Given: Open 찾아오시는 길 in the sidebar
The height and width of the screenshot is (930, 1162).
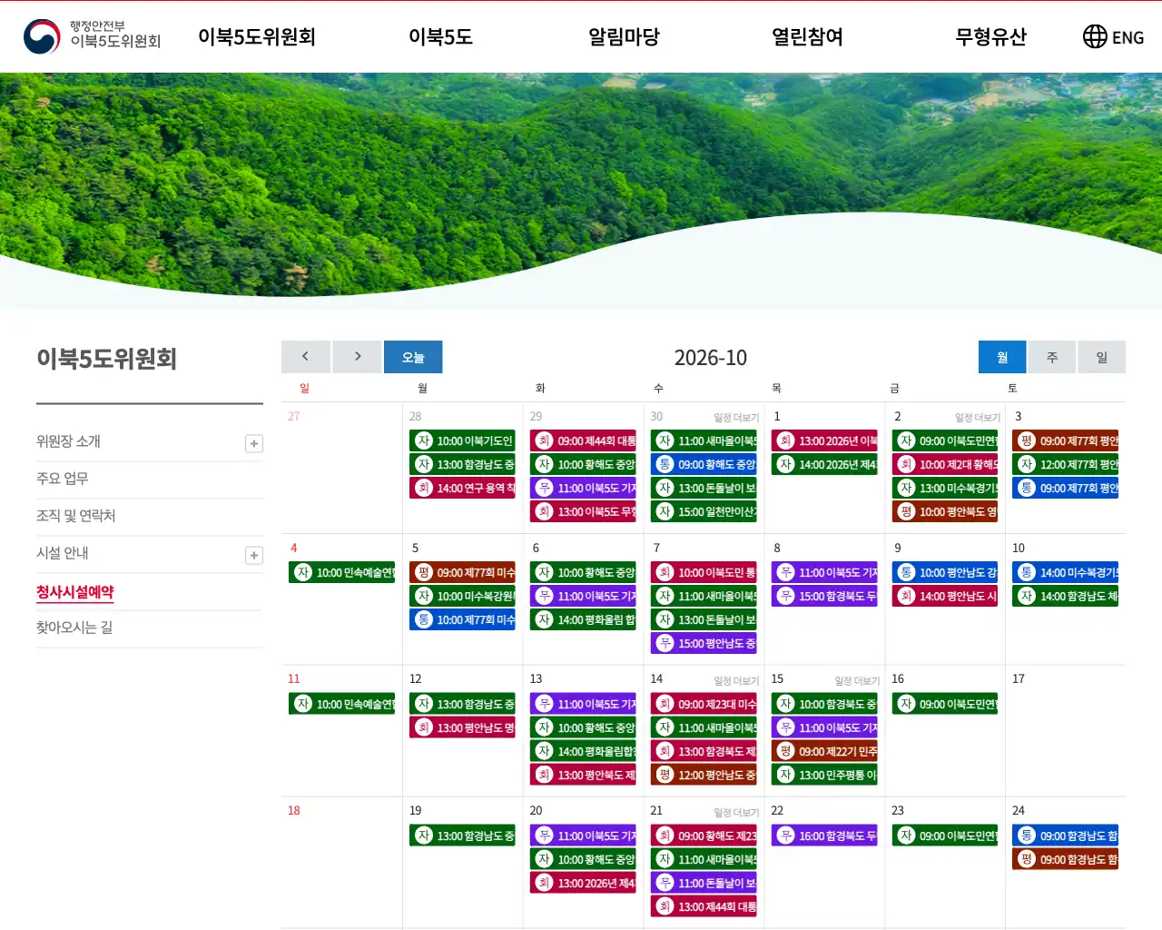Looking at the screenshot, I should point(74,628).
